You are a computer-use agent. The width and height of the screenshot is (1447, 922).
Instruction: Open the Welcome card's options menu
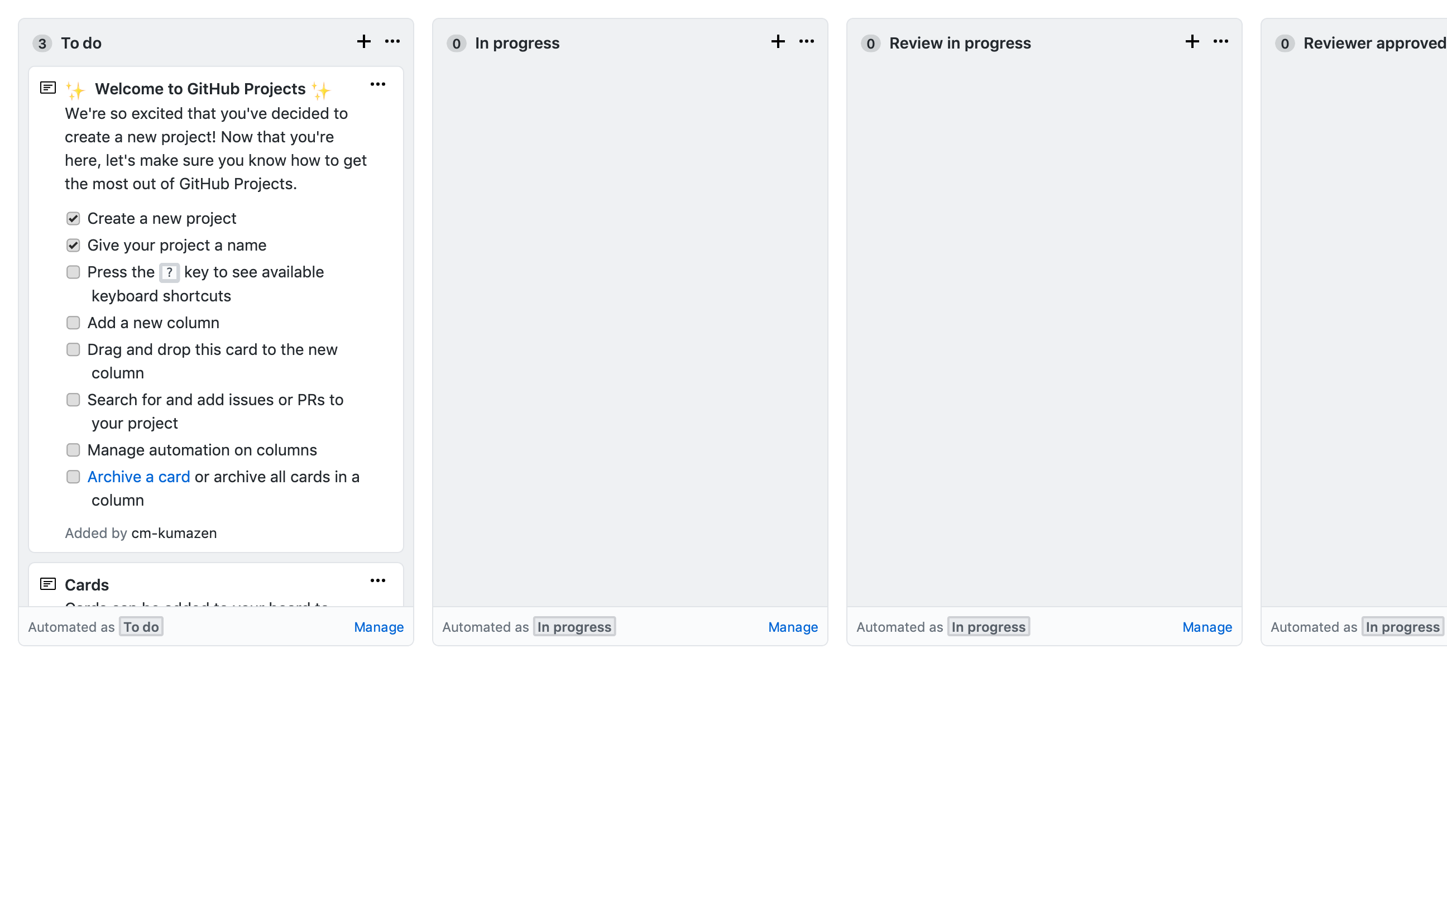click(378, 85)
